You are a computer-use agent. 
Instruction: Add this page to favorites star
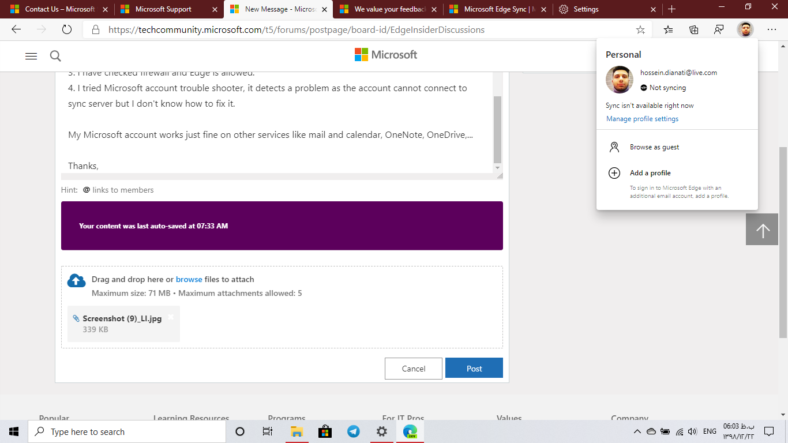tap(640, 30)
